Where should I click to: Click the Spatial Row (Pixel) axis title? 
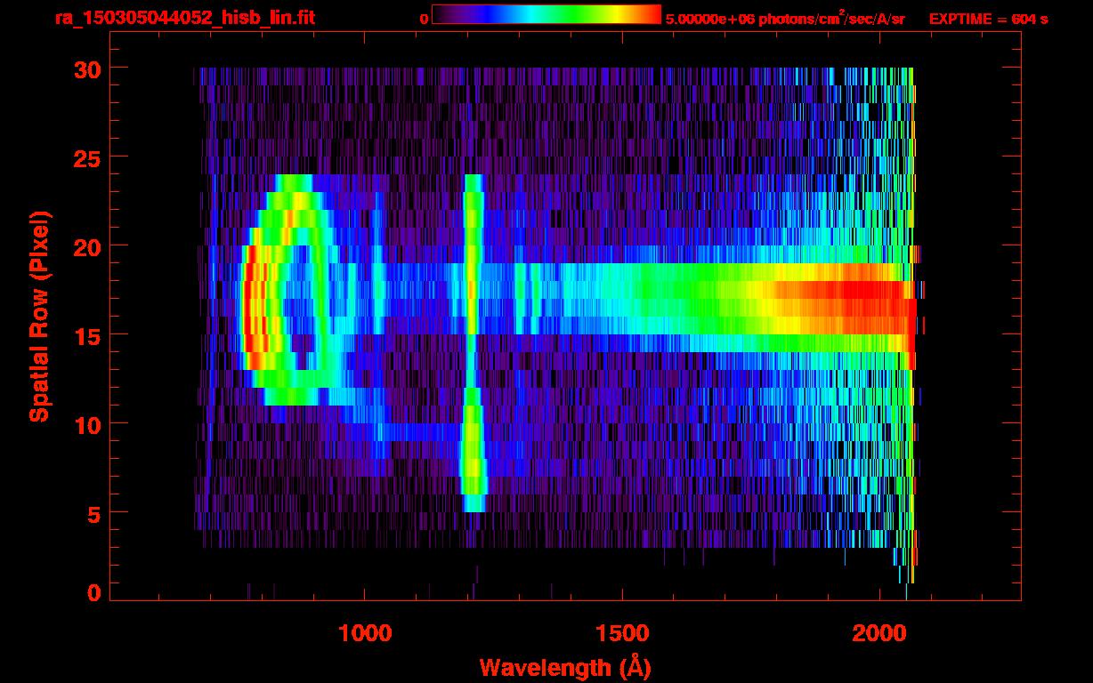pyautogui.click(x=38, y=316)
